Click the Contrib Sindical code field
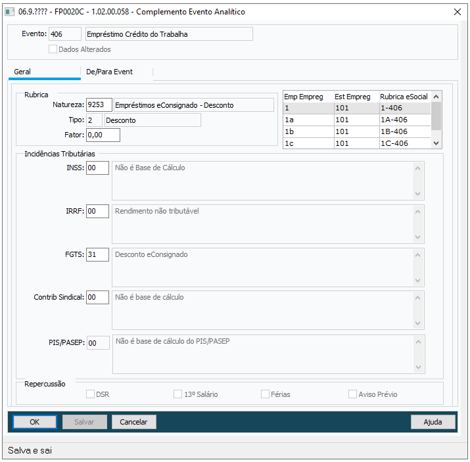This screenshot has width=470, height=462. (97, 297)
